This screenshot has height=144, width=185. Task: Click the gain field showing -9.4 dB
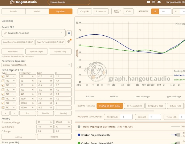click(45, 85)
